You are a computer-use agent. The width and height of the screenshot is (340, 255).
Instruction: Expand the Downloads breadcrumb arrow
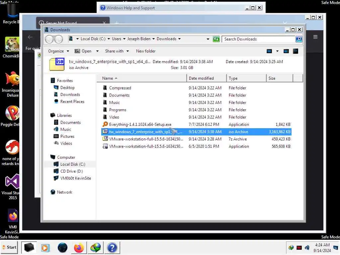(x=179, y=39)
